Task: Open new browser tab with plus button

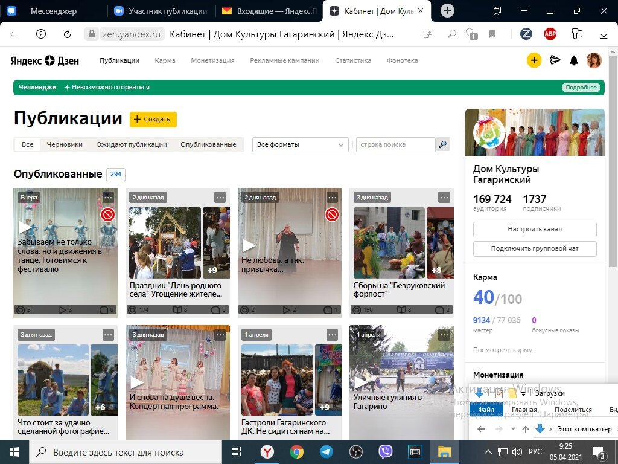Action: 447,11
